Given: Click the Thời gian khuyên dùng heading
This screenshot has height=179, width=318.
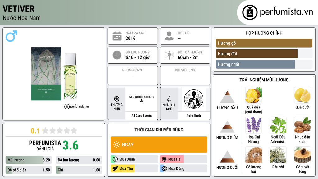Looking at the screenshot, I should (159, 130).
